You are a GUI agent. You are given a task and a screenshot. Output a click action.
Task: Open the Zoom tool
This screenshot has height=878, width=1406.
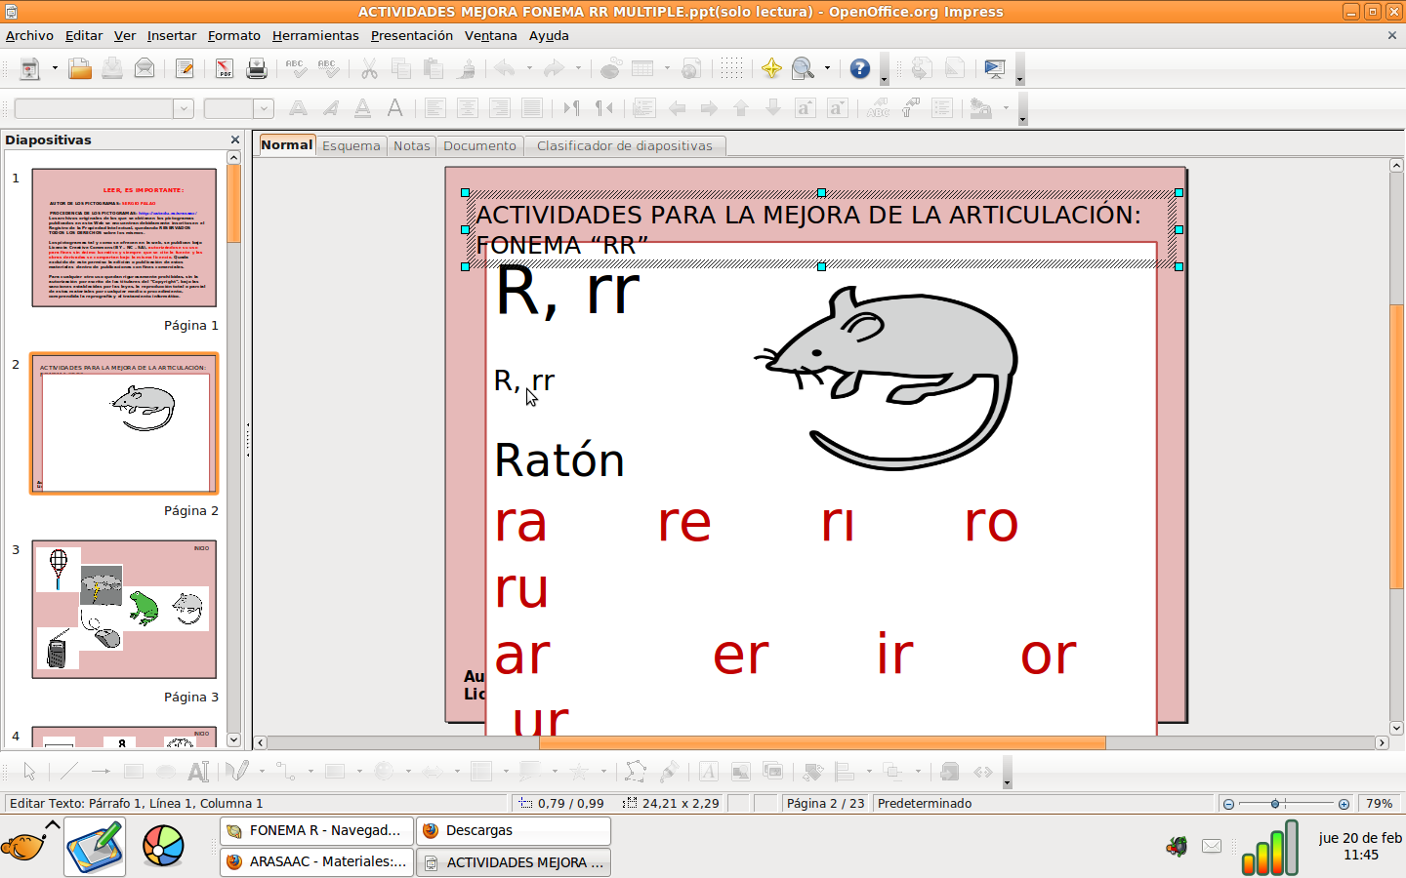tap(802, 69)
